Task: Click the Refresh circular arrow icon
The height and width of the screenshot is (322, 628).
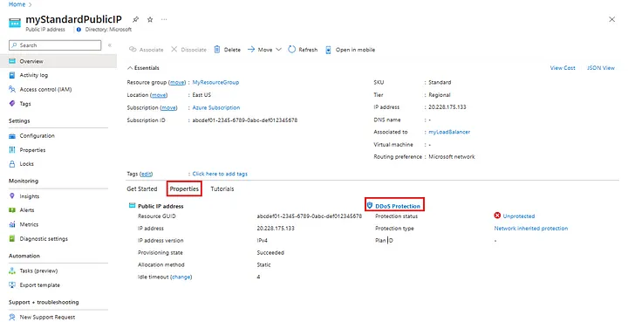Action: pyautogui.click(x=291, y=49)
